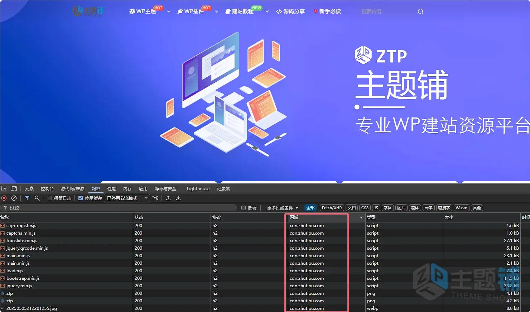Filter requests by 图片 type
The height and width of the screenshot is (312, 530).
pyautogui.click(x=401, y=208)
